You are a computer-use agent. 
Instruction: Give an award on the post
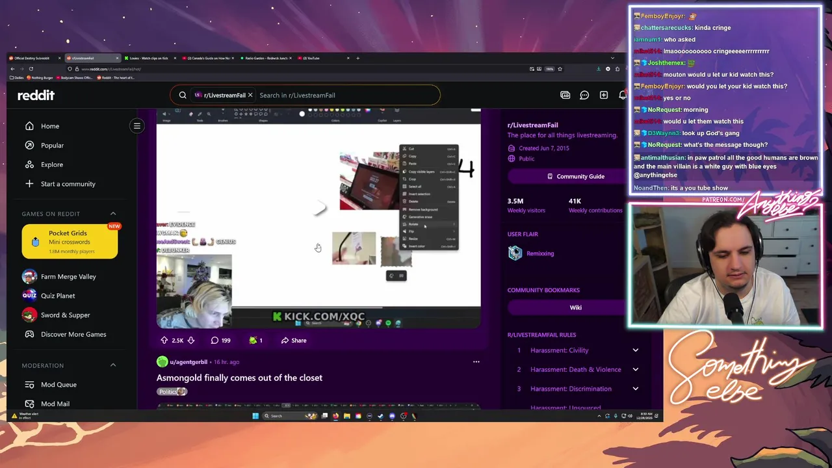point(255,340)
